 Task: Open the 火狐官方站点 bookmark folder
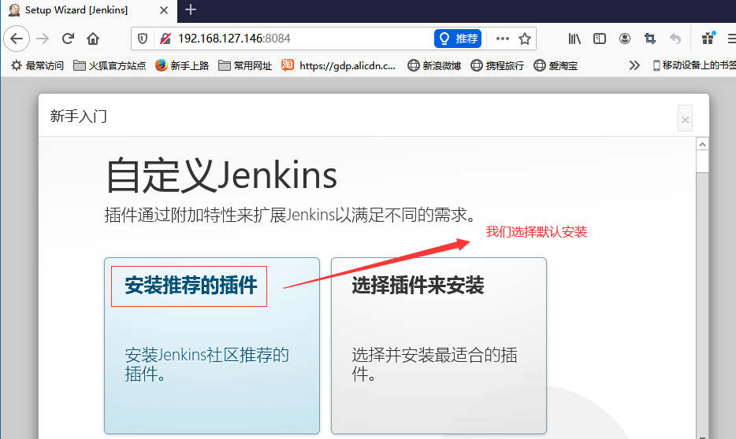point(110,65)
